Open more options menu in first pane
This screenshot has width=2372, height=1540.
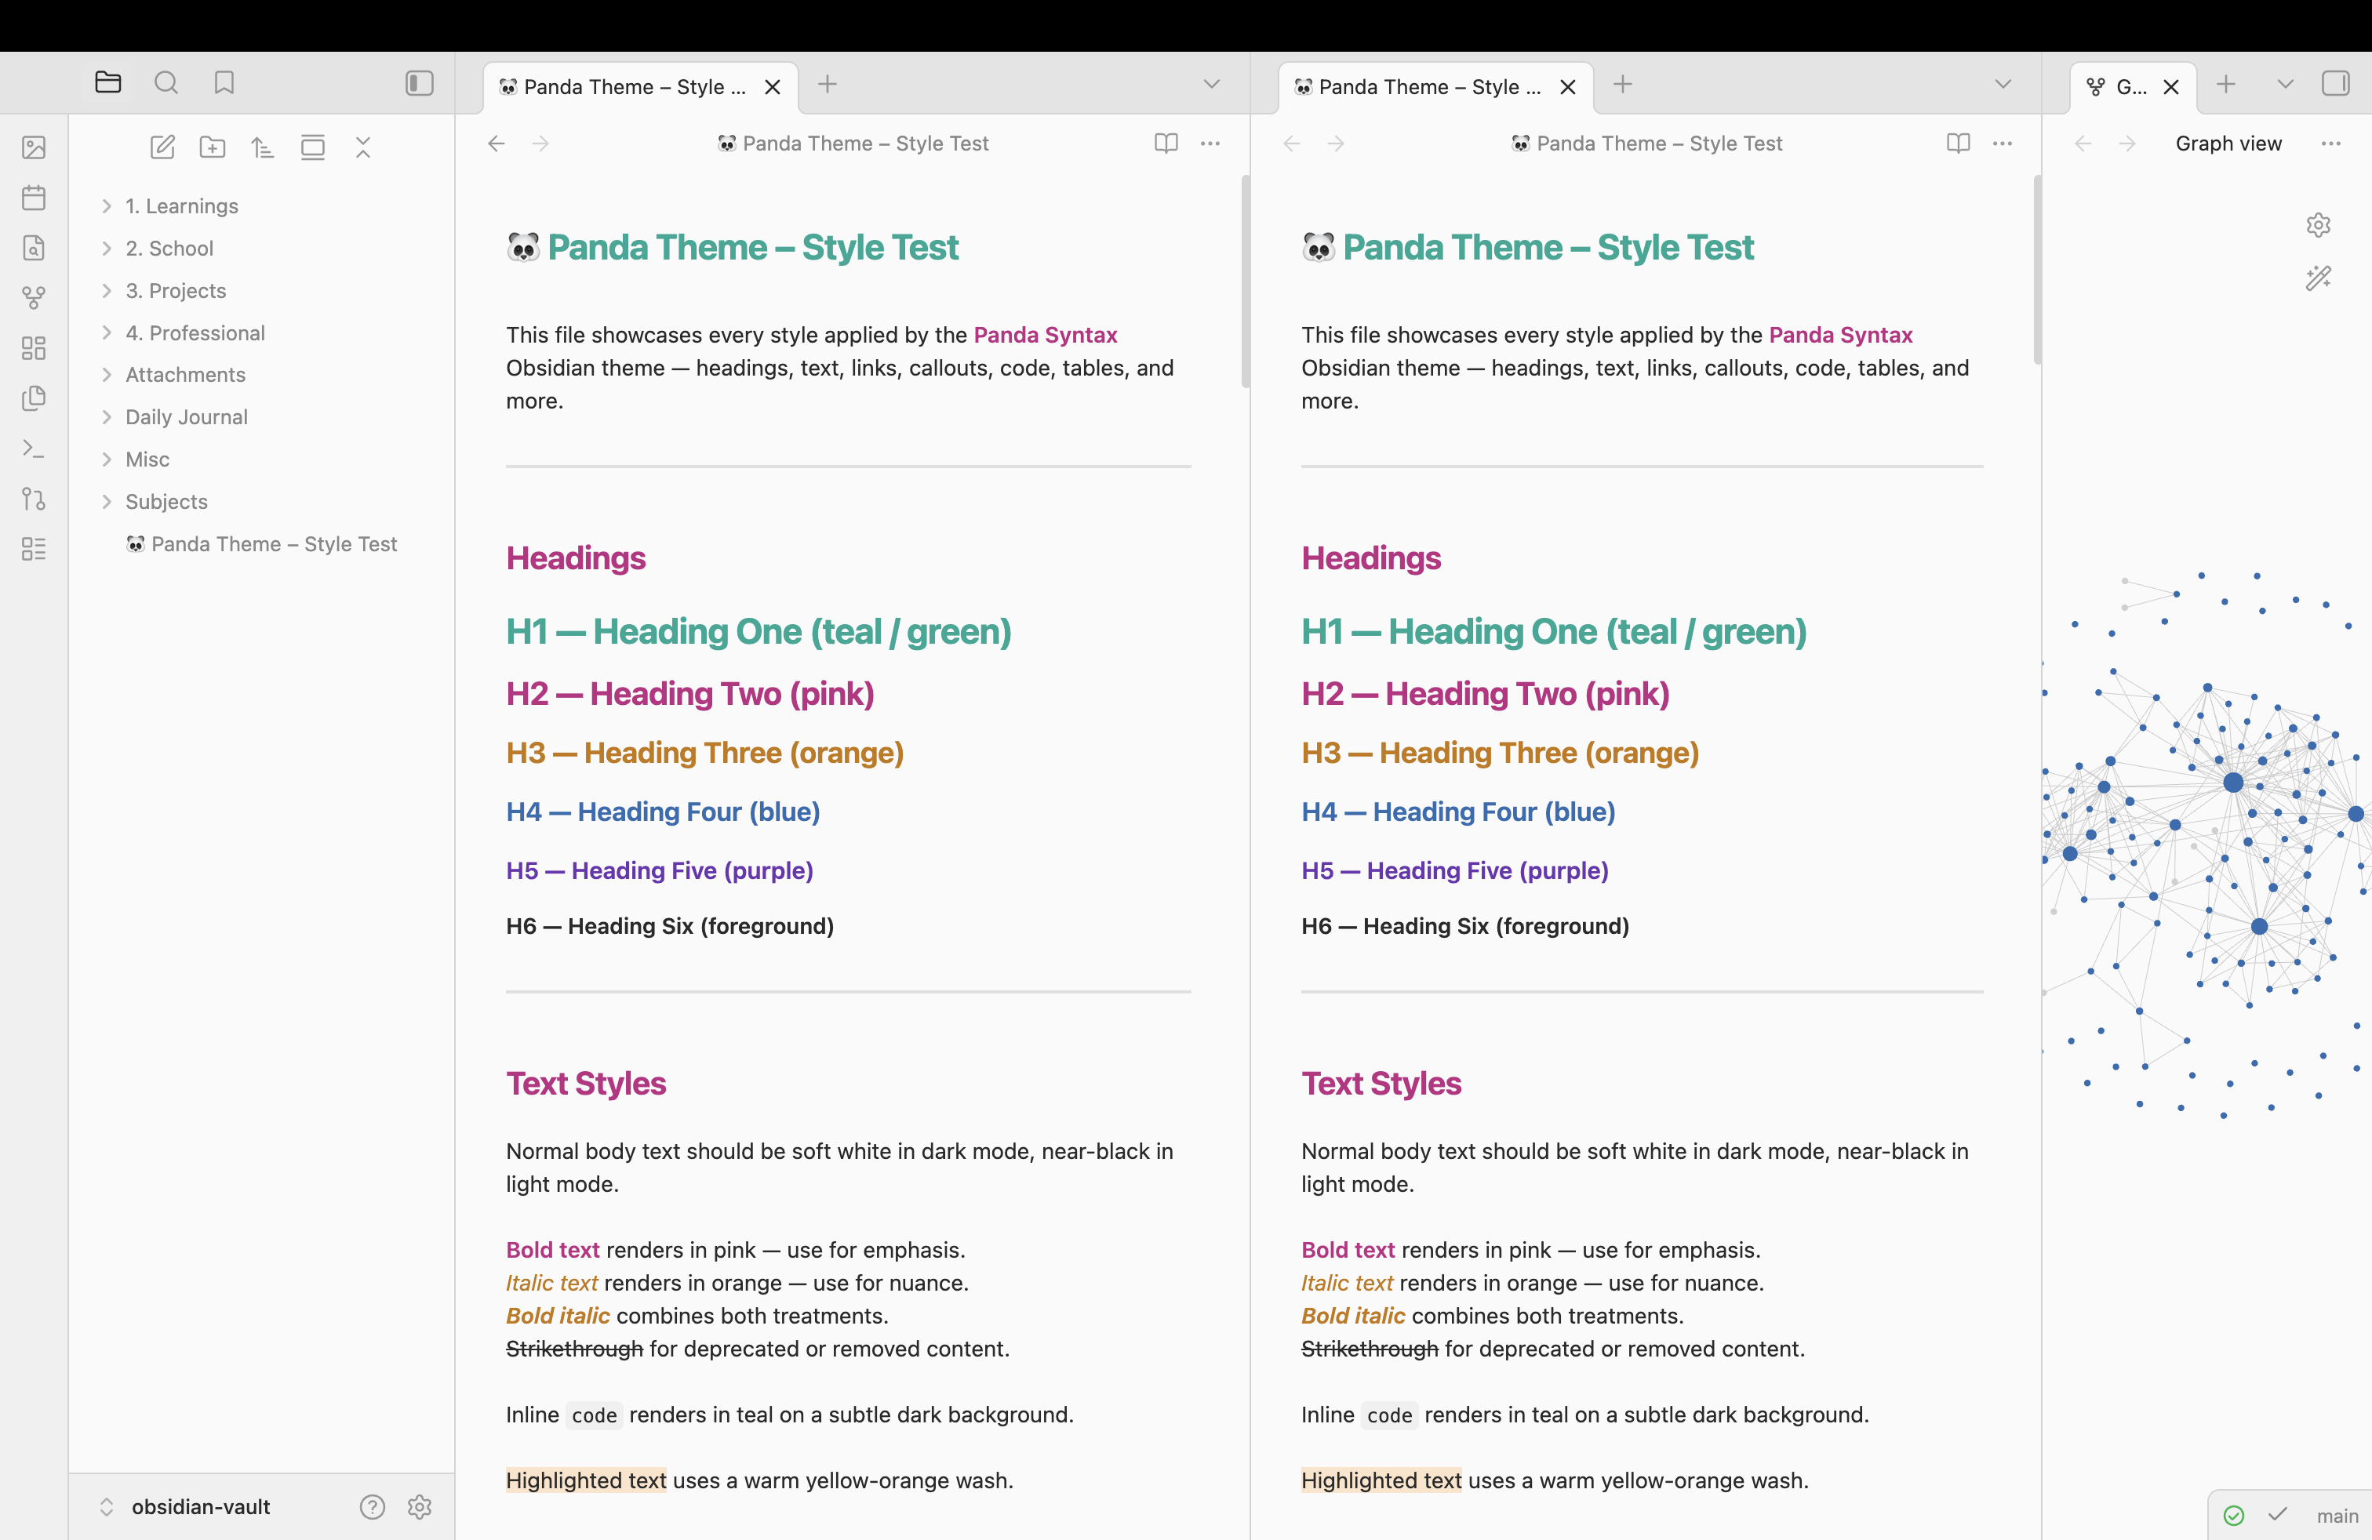click(1210, 143)
